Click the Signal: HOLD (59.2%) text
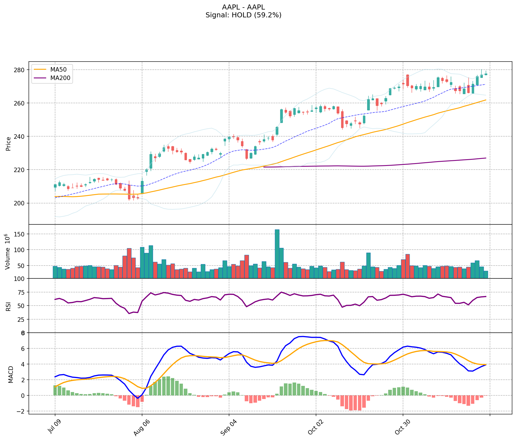 (243, 15)
